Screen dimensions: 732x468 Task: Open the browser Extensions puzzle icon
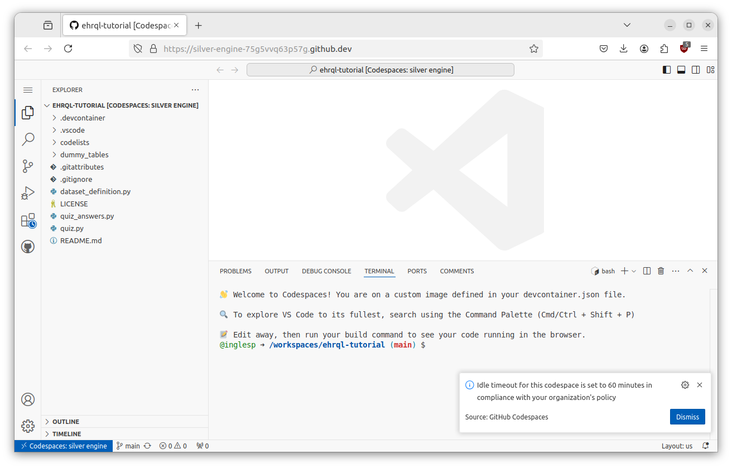pyautogui.click(x=664, y=49)
